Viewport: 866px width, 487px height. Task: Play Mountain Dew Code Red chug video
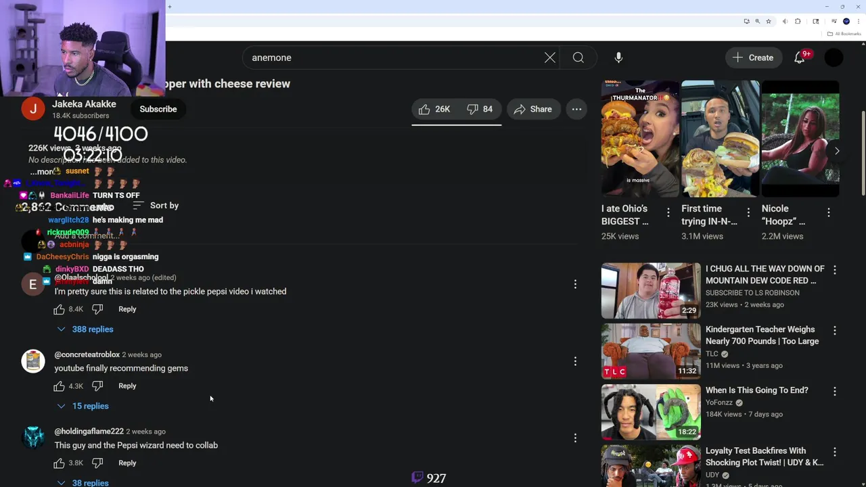651,291
